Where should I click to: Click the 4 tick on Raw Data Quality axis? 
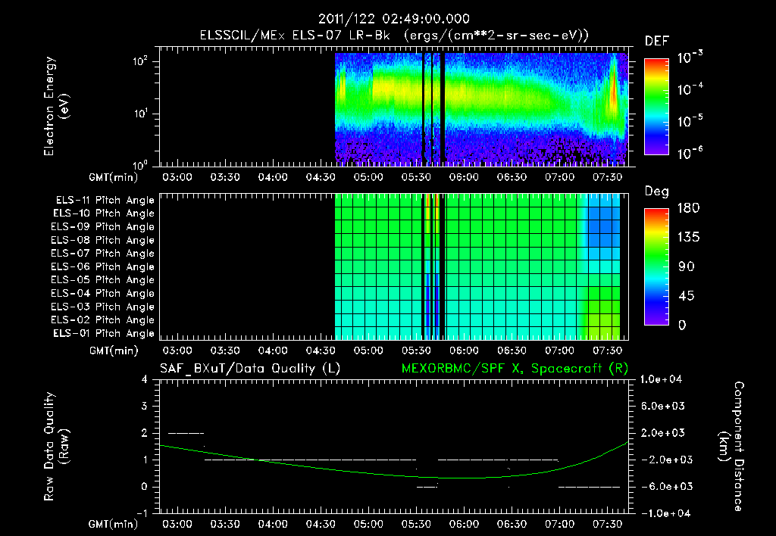[145, 380]
